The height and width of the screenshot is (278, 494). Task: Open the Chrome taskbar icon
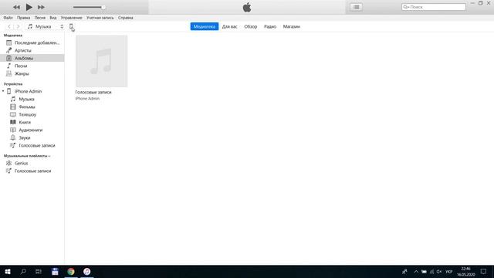71,271
